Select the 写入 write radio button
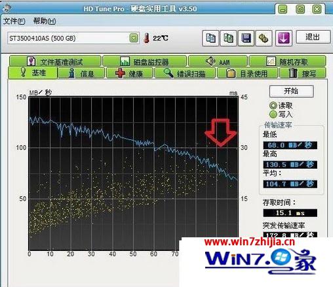The height and width of the screenshot is (287, 333). coord(273,114)
